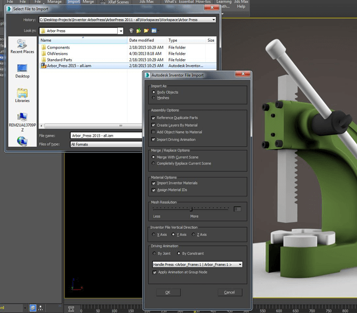357x313 pixels.
Task: Click the file list horizontal scrollbar
Action: coord(91,126)
